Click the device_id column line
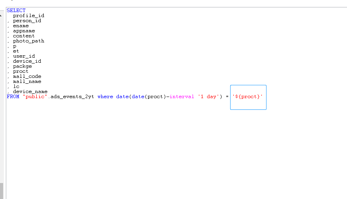Viewport: 347px width, 199px height. click(27, 61)
